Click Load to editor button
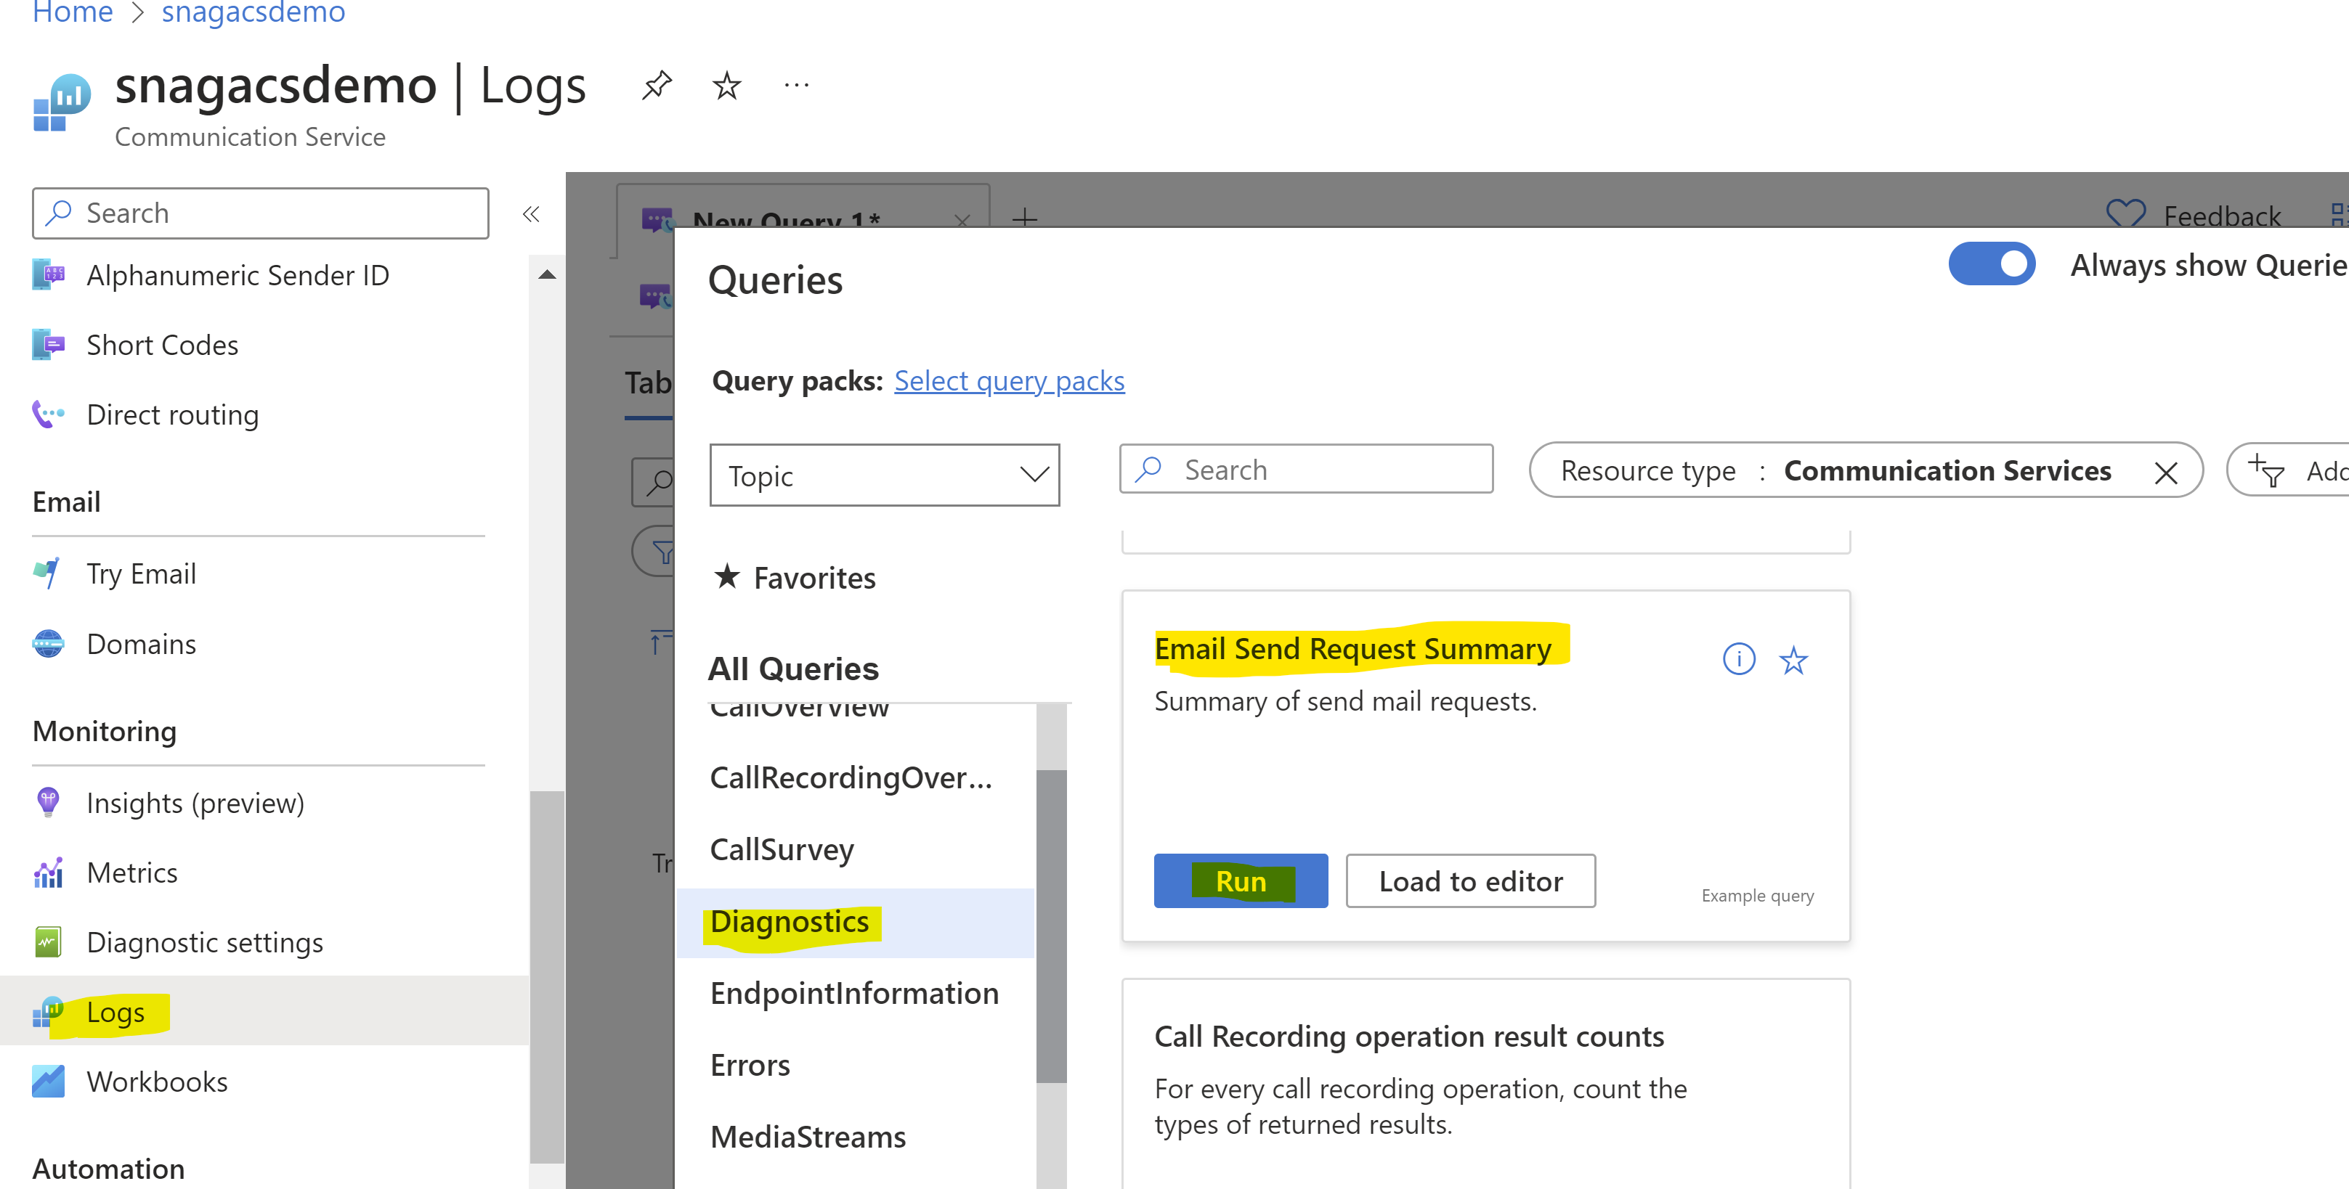This screenshot has width=2349, height=1189. 1470,881
